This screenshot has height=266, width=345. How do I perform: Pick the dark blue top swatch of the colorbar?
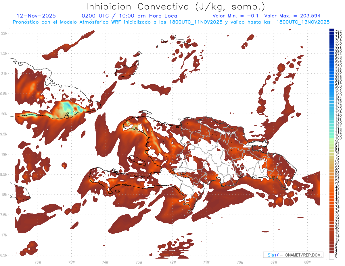(x=331, y=30)
